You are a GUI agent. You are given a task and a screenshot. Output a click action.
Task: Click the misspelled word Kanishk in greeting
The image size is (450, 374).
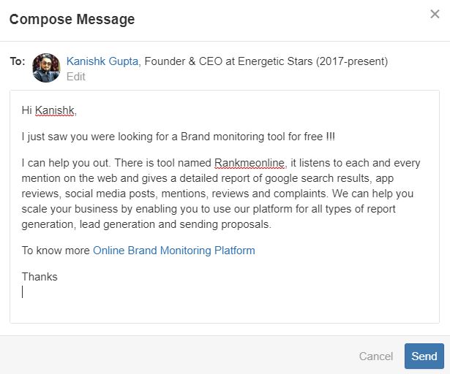click(55, 110)
